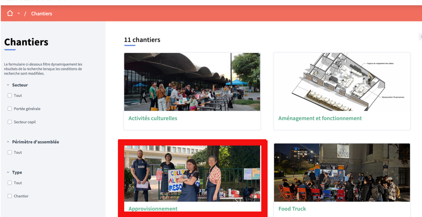Viewport: 422px width, 217px height.
Task: Open the Approvisionnement title link
Action: (153, 209)
